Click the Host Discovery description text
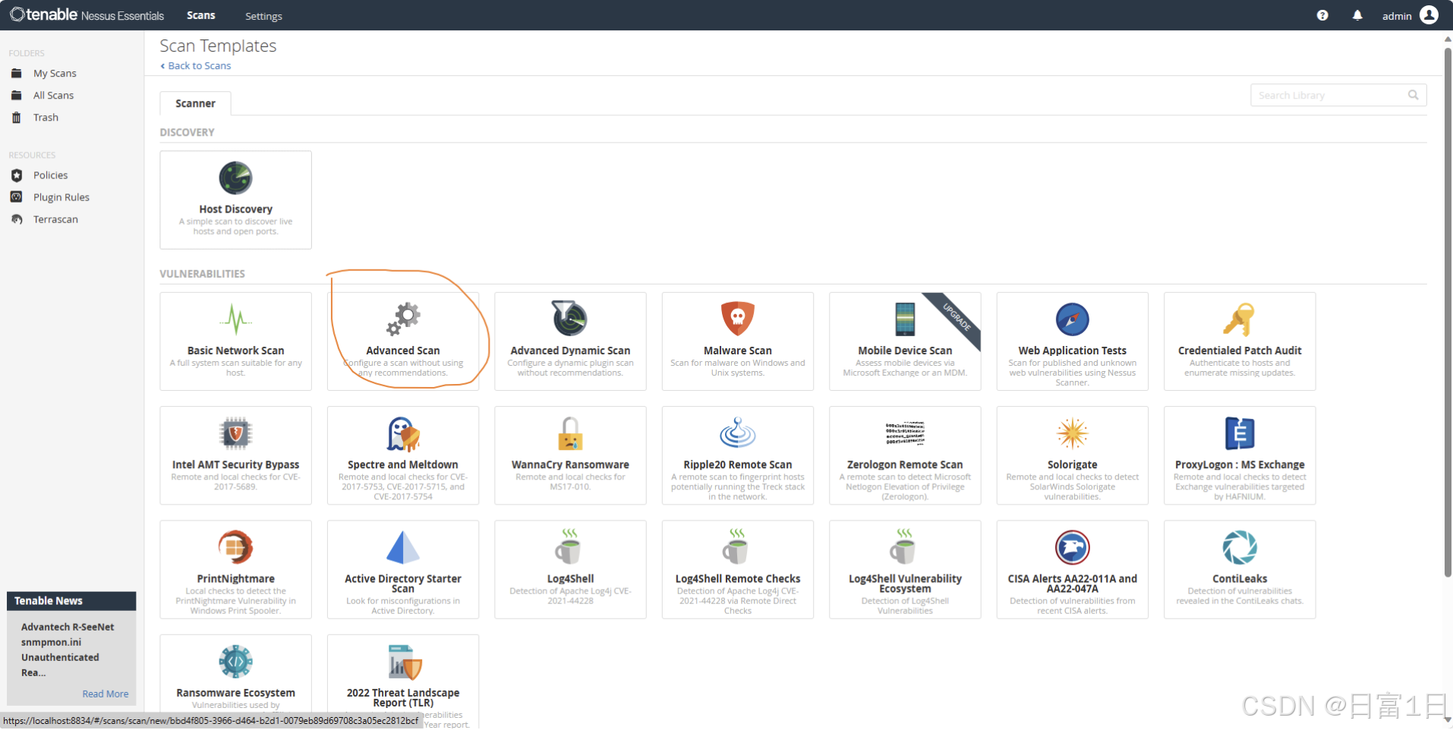This screenshot has width=1453, height=730. [x=235, y=227]
